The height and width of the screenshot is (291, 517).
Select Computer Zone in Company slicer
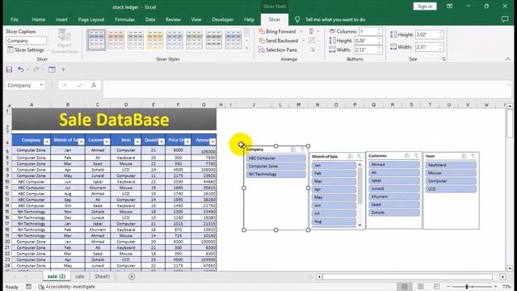(x=275, y=166)
